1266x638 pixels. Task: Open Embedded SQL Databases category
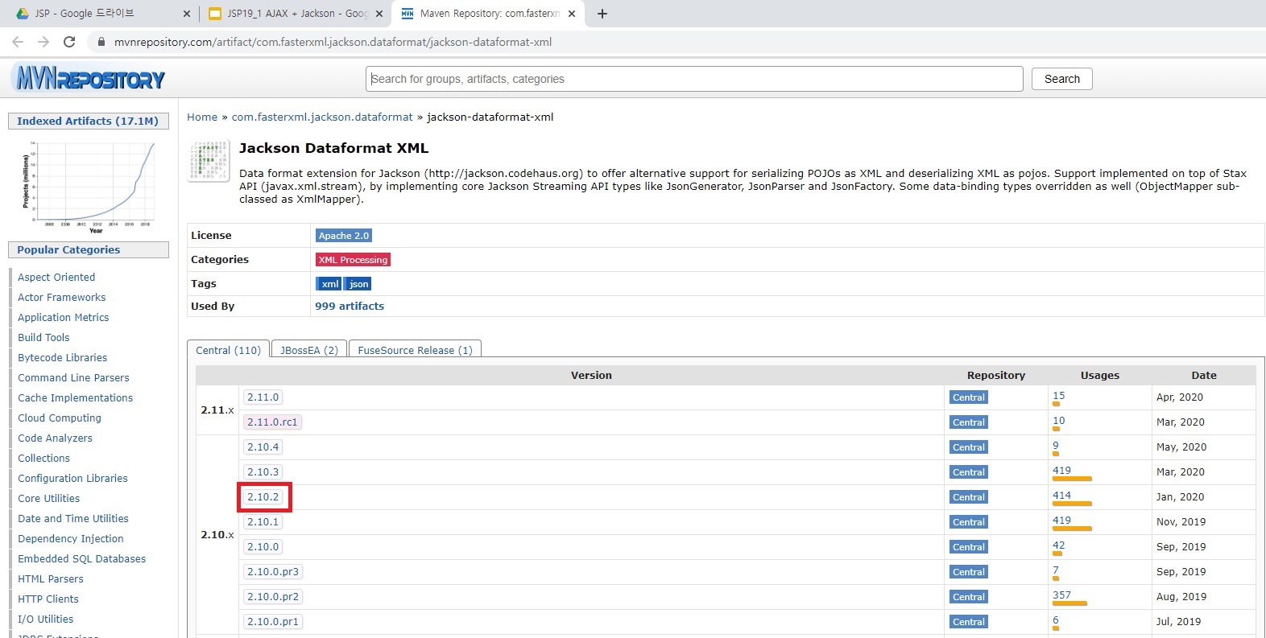coord(82,558)
